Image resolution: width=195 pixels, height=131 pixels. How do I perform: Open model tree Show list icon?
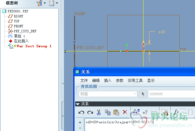(51, 3)
